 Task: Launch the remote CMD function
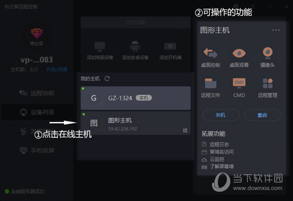click(x=239, y=87)
